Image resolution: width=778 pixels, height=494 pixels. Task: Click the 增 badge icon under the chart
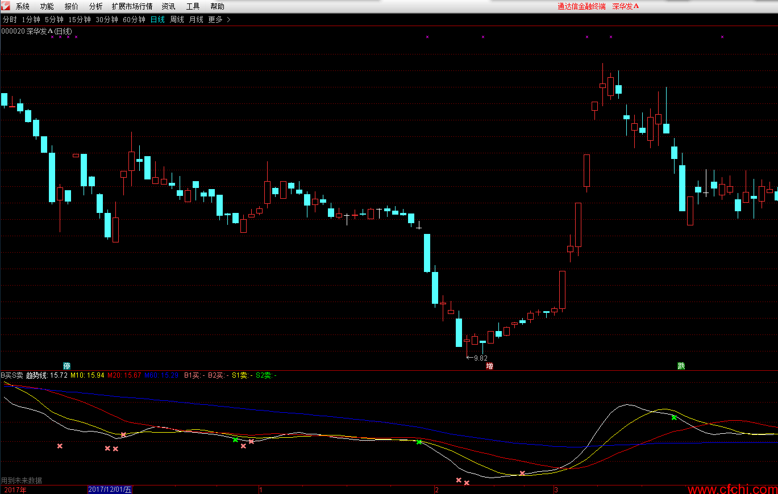pyautogui.click(x=489, y=366)
